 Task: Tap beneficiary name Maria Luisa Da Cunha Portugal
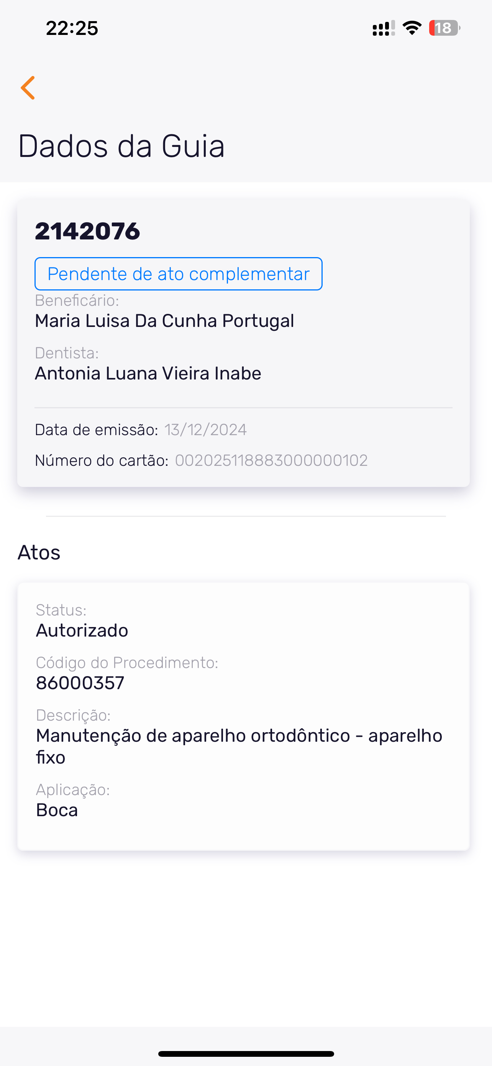coord(164,321)
